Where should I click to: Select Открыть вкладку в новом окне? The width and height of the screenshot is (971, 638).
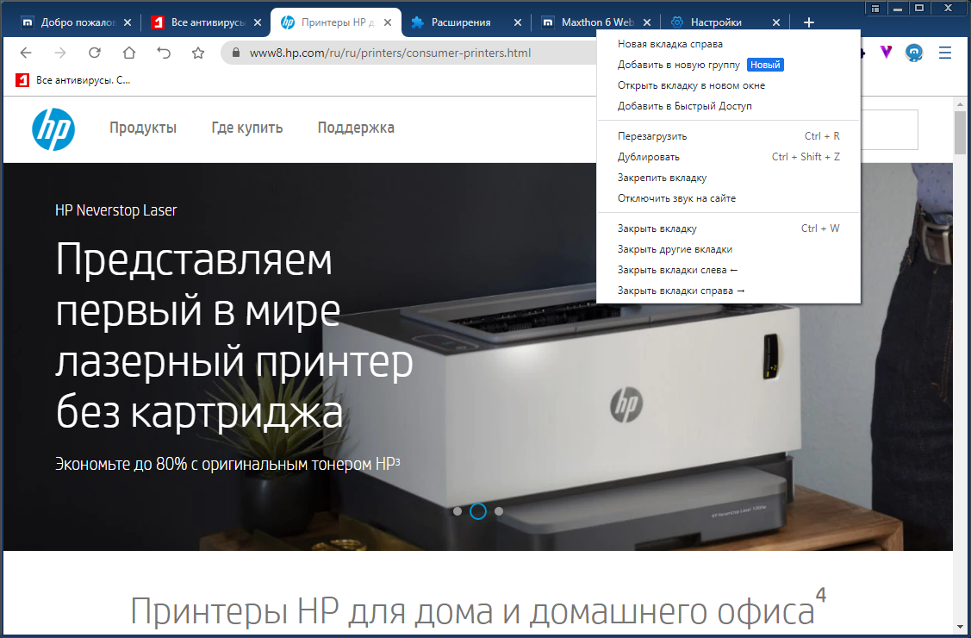click(728, 85)
